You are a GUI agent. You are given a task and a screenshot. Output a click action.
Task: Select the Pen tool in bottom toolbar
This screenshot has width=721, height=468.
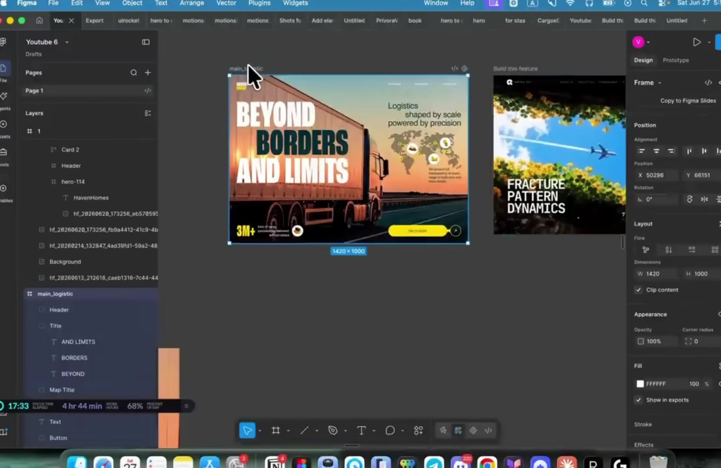click(x=333, y=430)
